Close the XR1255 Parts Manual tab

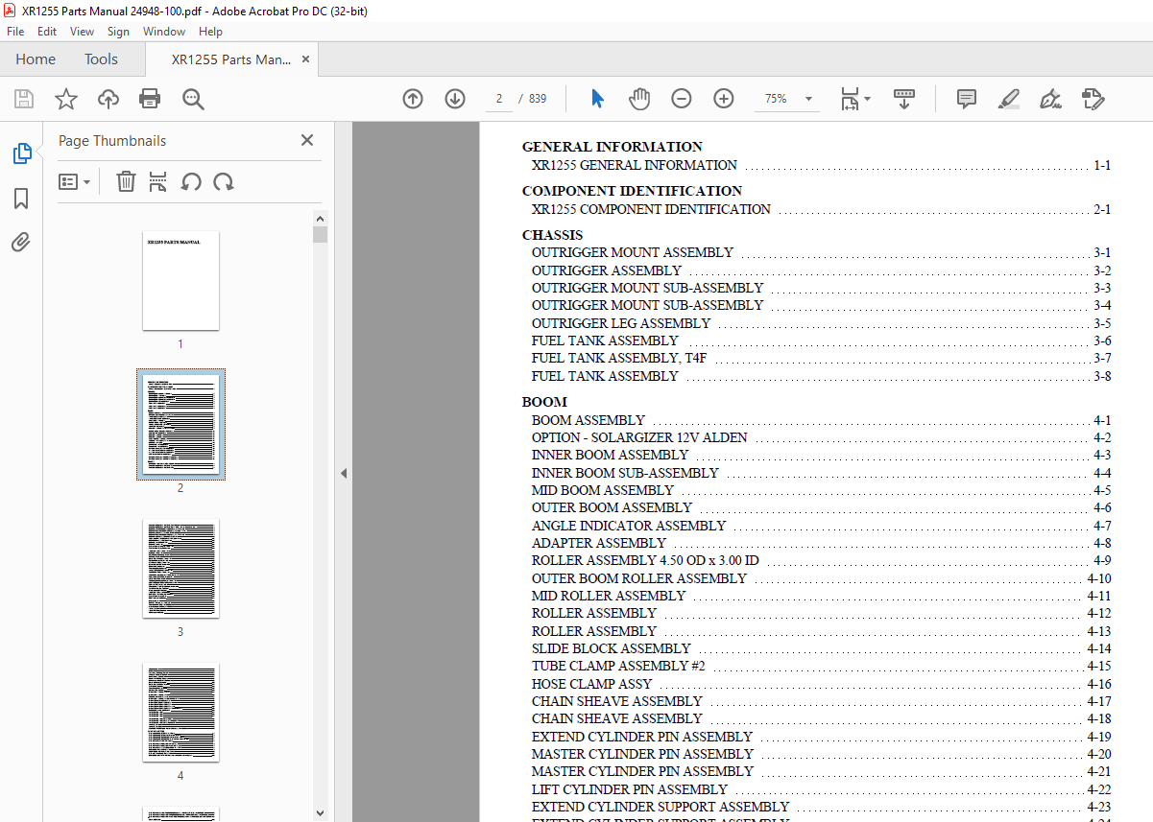[x=306, y=59]
